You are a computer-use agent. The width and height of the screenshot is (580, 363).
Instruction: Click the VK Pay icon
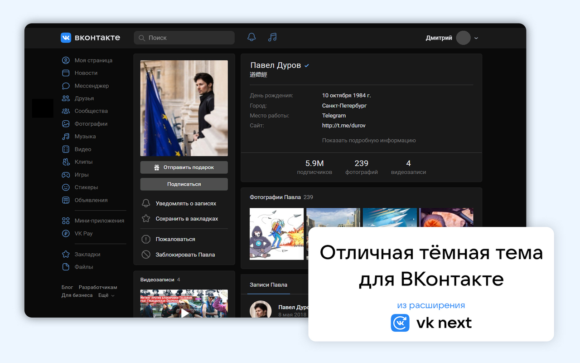click(66, 234)
